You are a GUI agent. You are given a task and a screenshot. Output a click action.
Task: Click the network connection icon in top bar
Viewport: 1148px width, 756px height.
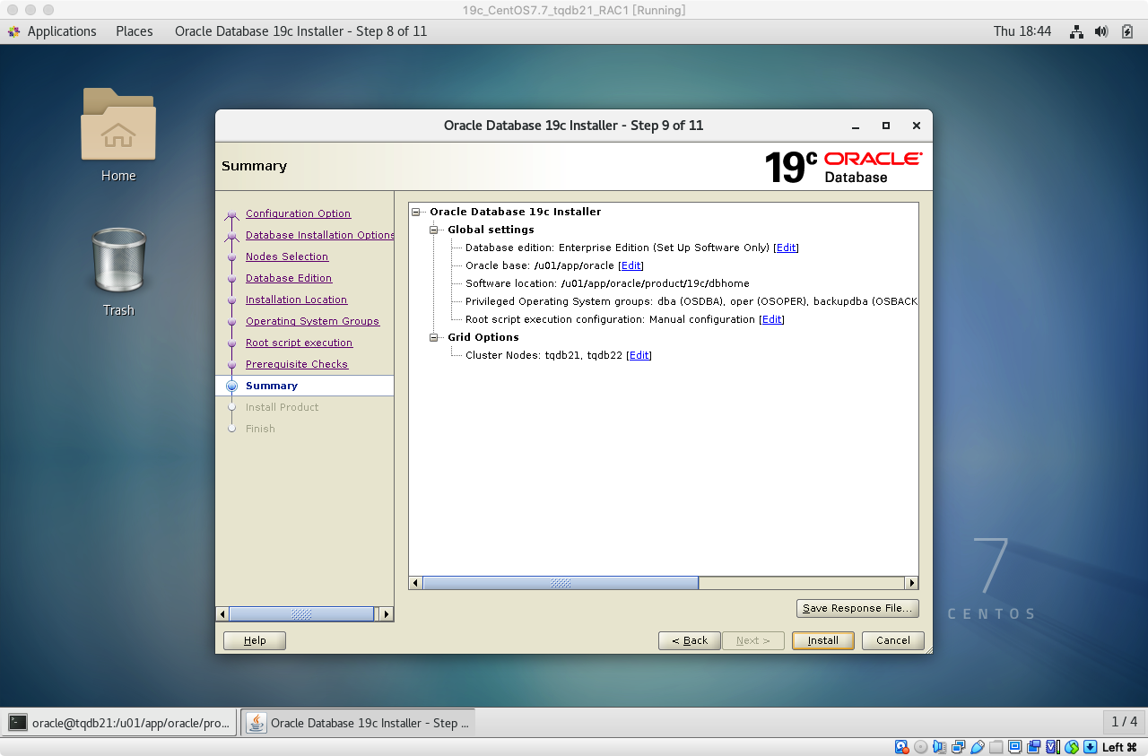click(x=1077, y=31)
